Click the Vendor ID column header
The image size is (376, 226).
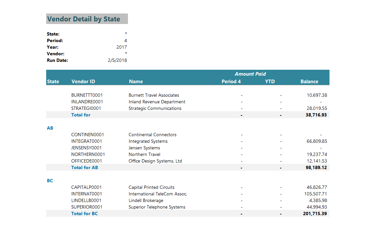pos(83,82)
